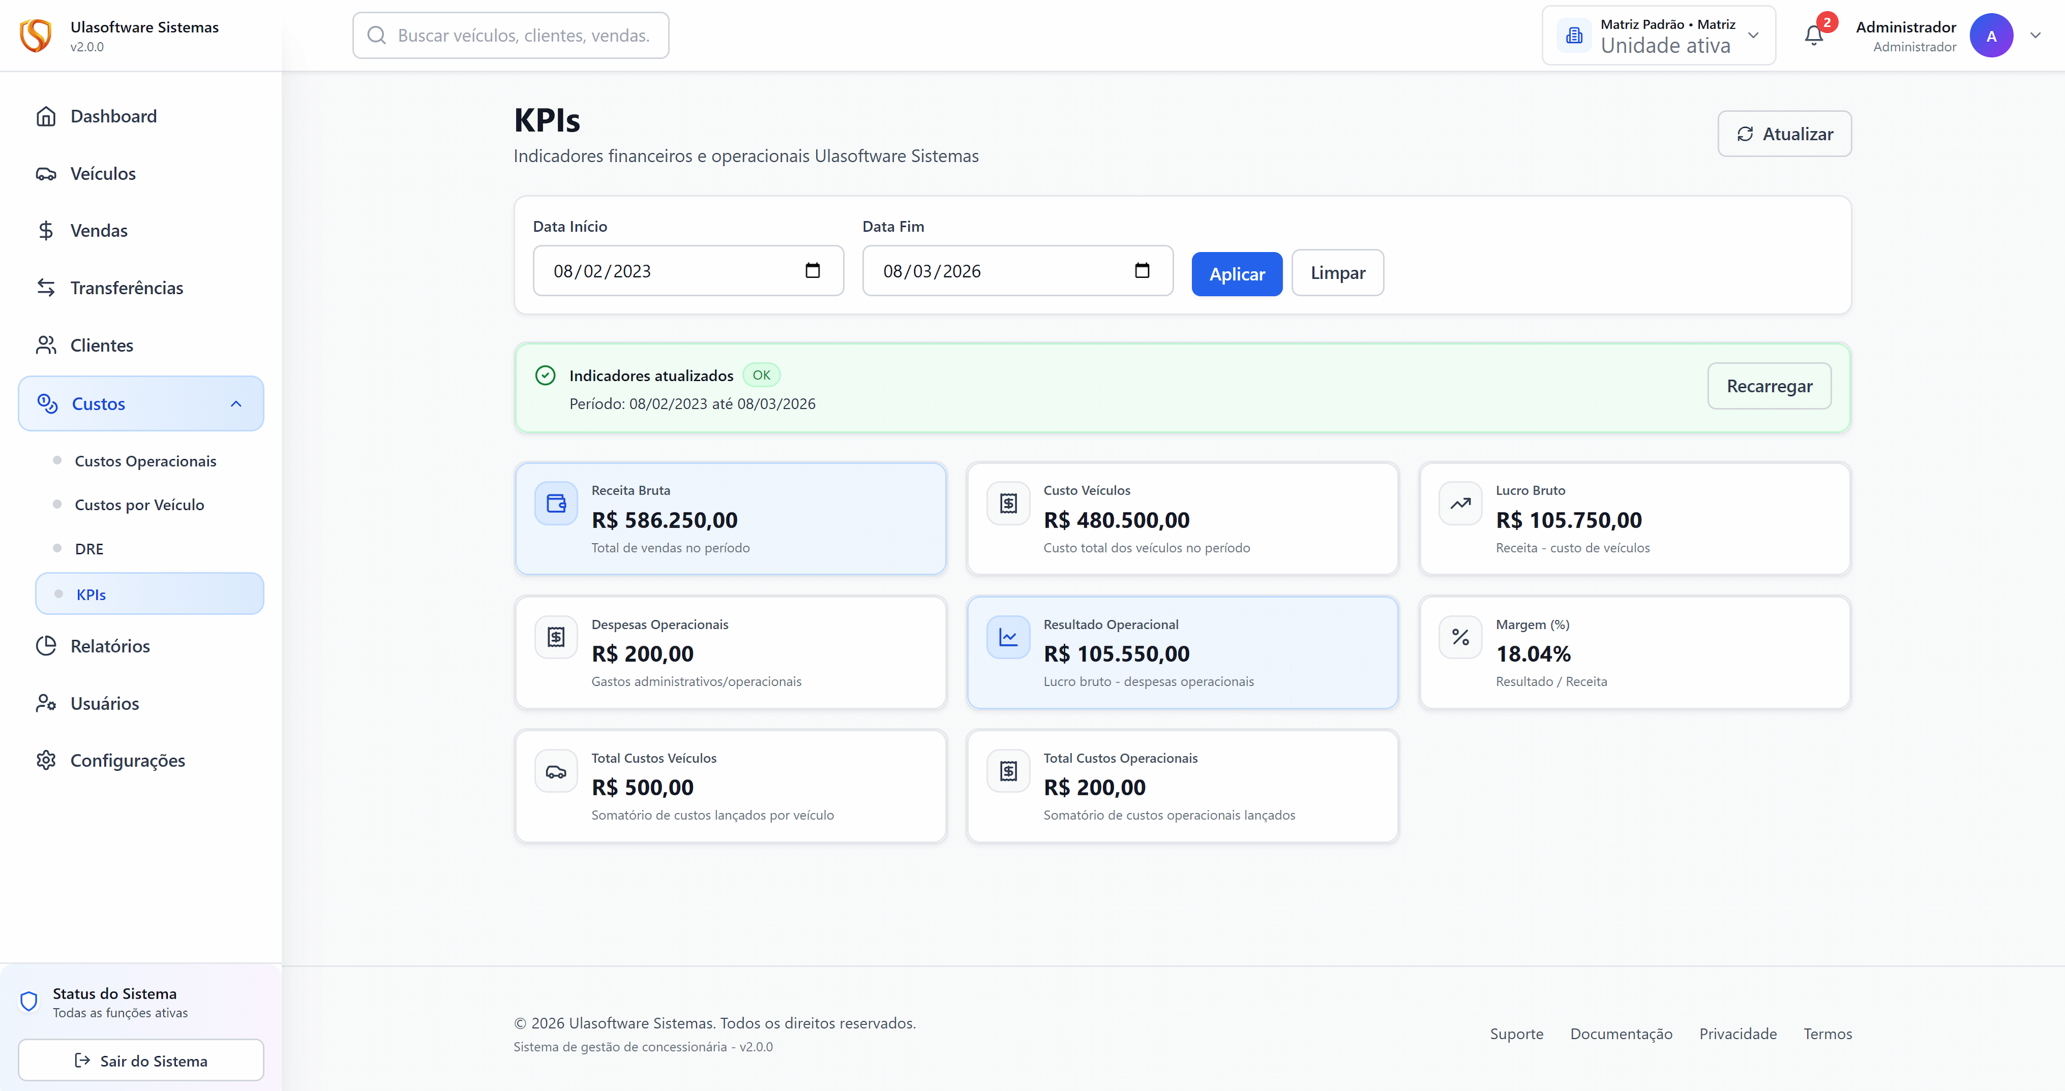Collapse the Custos section in sidebar
This screenshot has height=1091, width=2065.
236,403
